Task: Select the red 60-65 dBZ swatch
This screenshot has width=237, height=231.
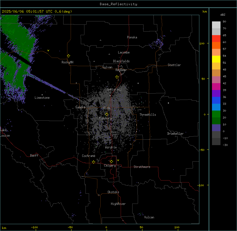Action: click(216, 39)
